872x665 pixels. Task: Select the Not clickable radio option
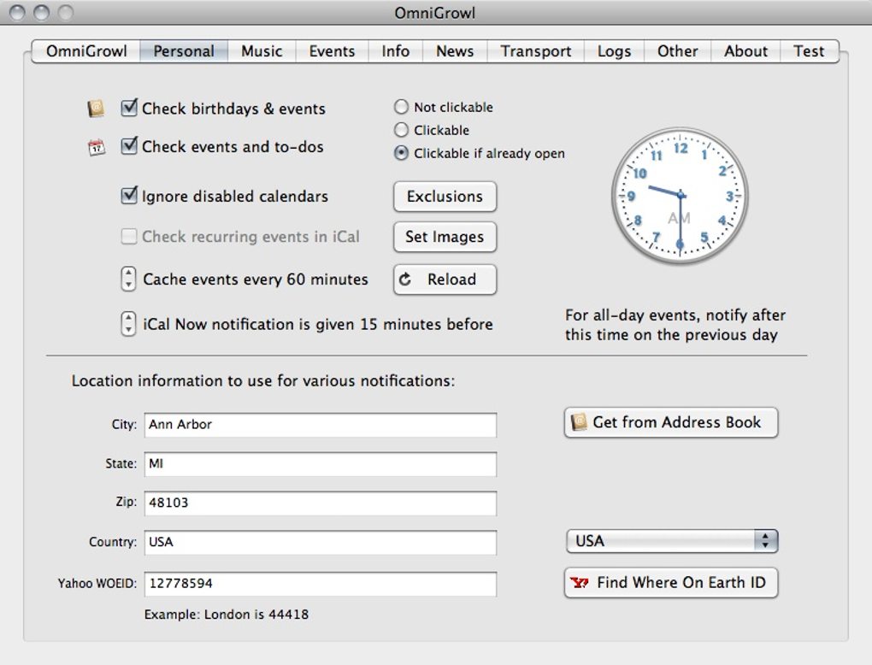401,107
